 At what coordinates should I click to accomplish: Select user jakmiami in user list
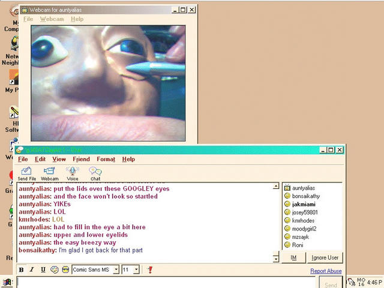click(x=304, y=204)
